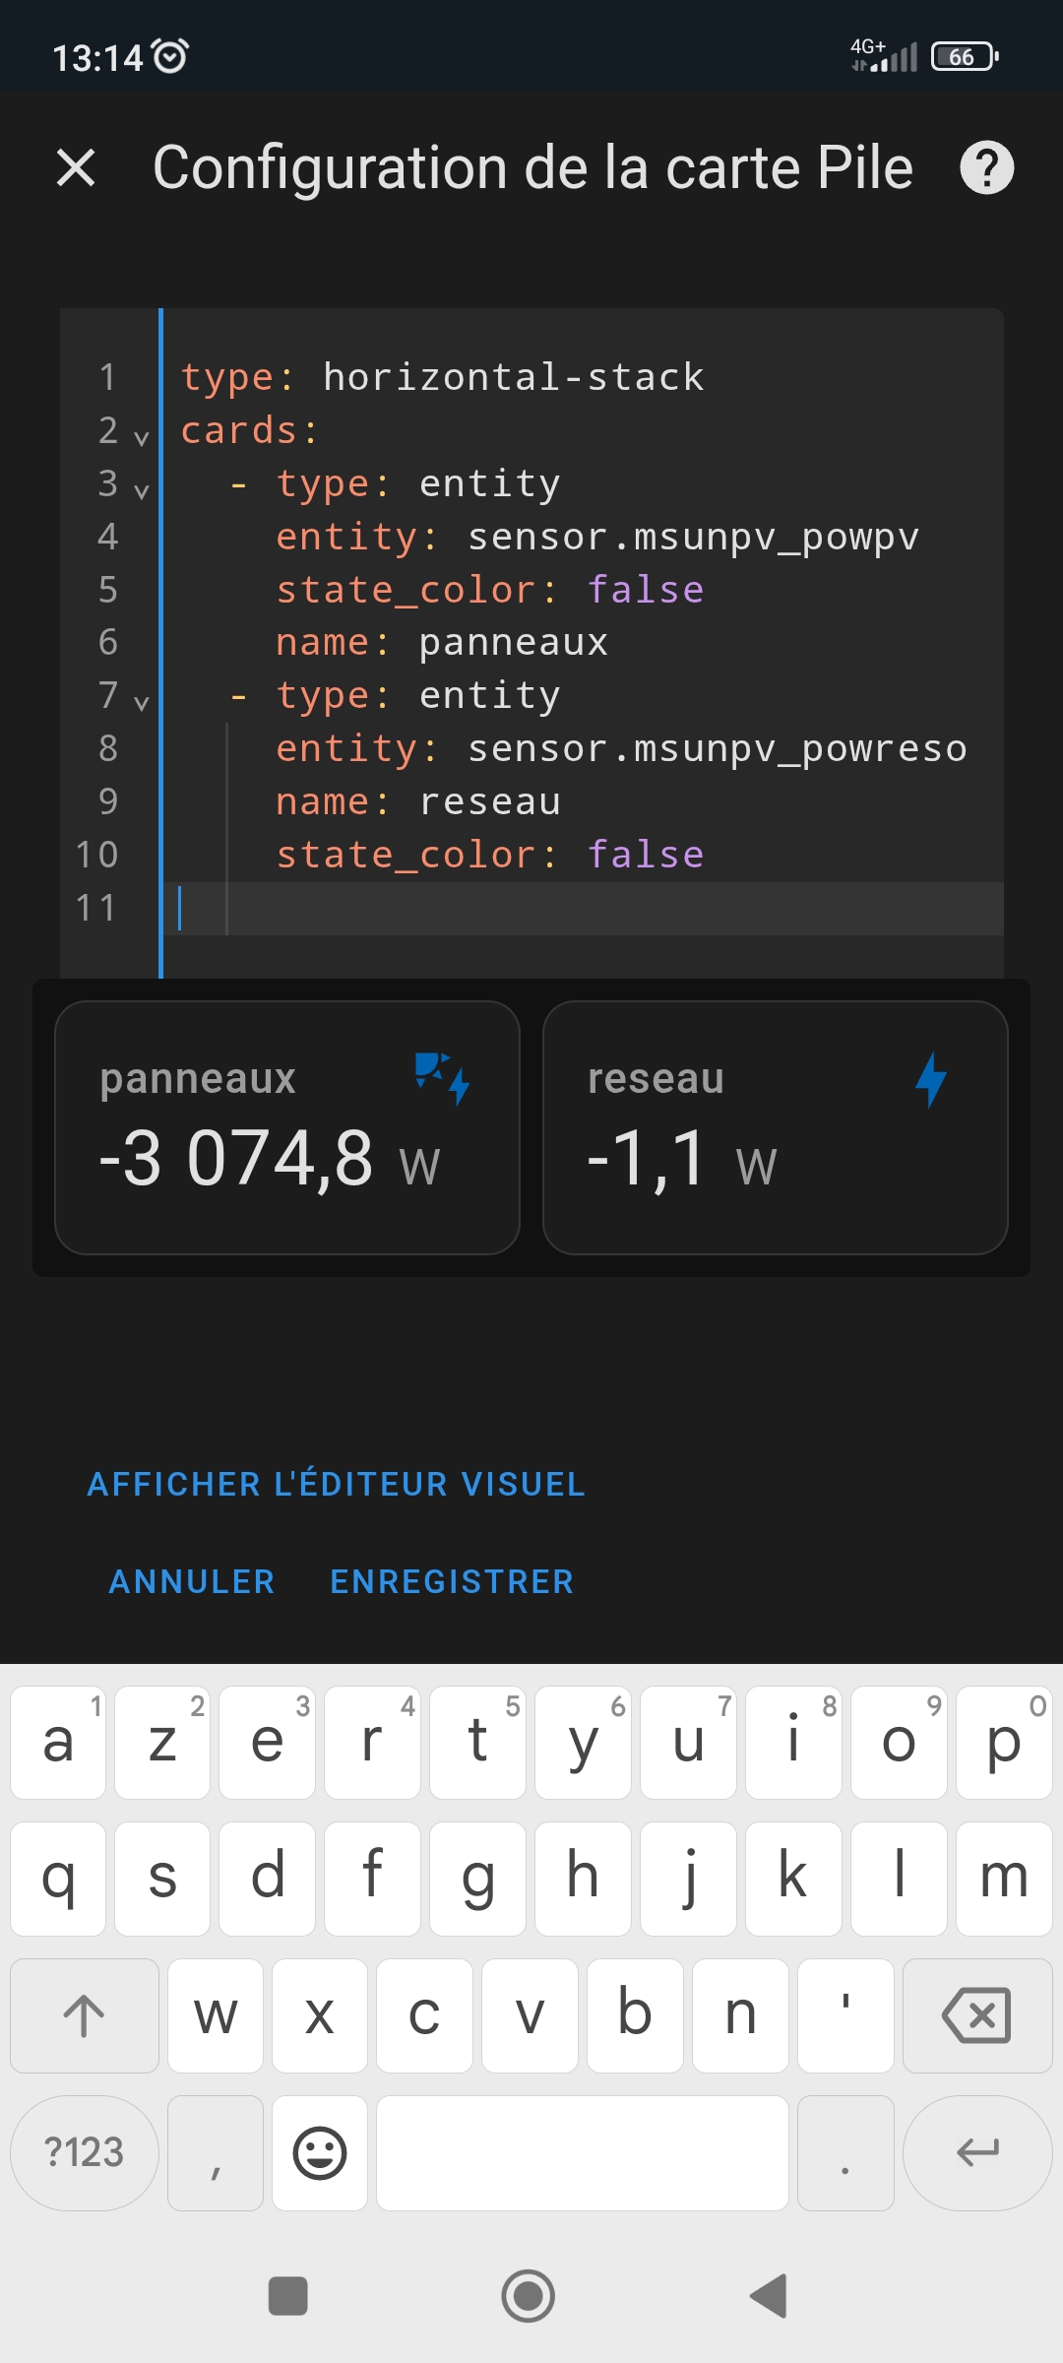Toggle the shift arrow key

[x=85, y=2015]
